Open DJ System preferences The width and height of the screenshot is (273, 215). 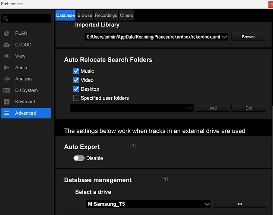point(26,90)
